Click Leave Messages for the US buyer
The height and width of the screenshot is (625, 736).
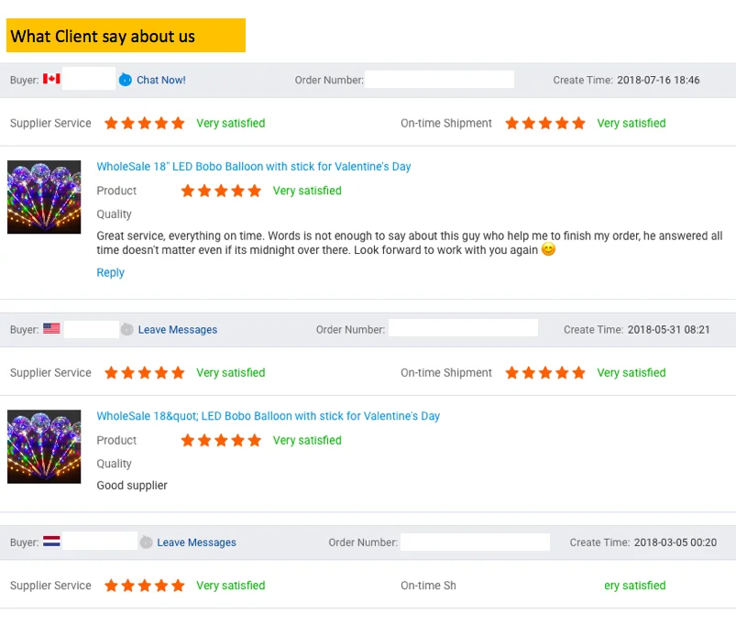pyautogui.click(x=178, y=330)
